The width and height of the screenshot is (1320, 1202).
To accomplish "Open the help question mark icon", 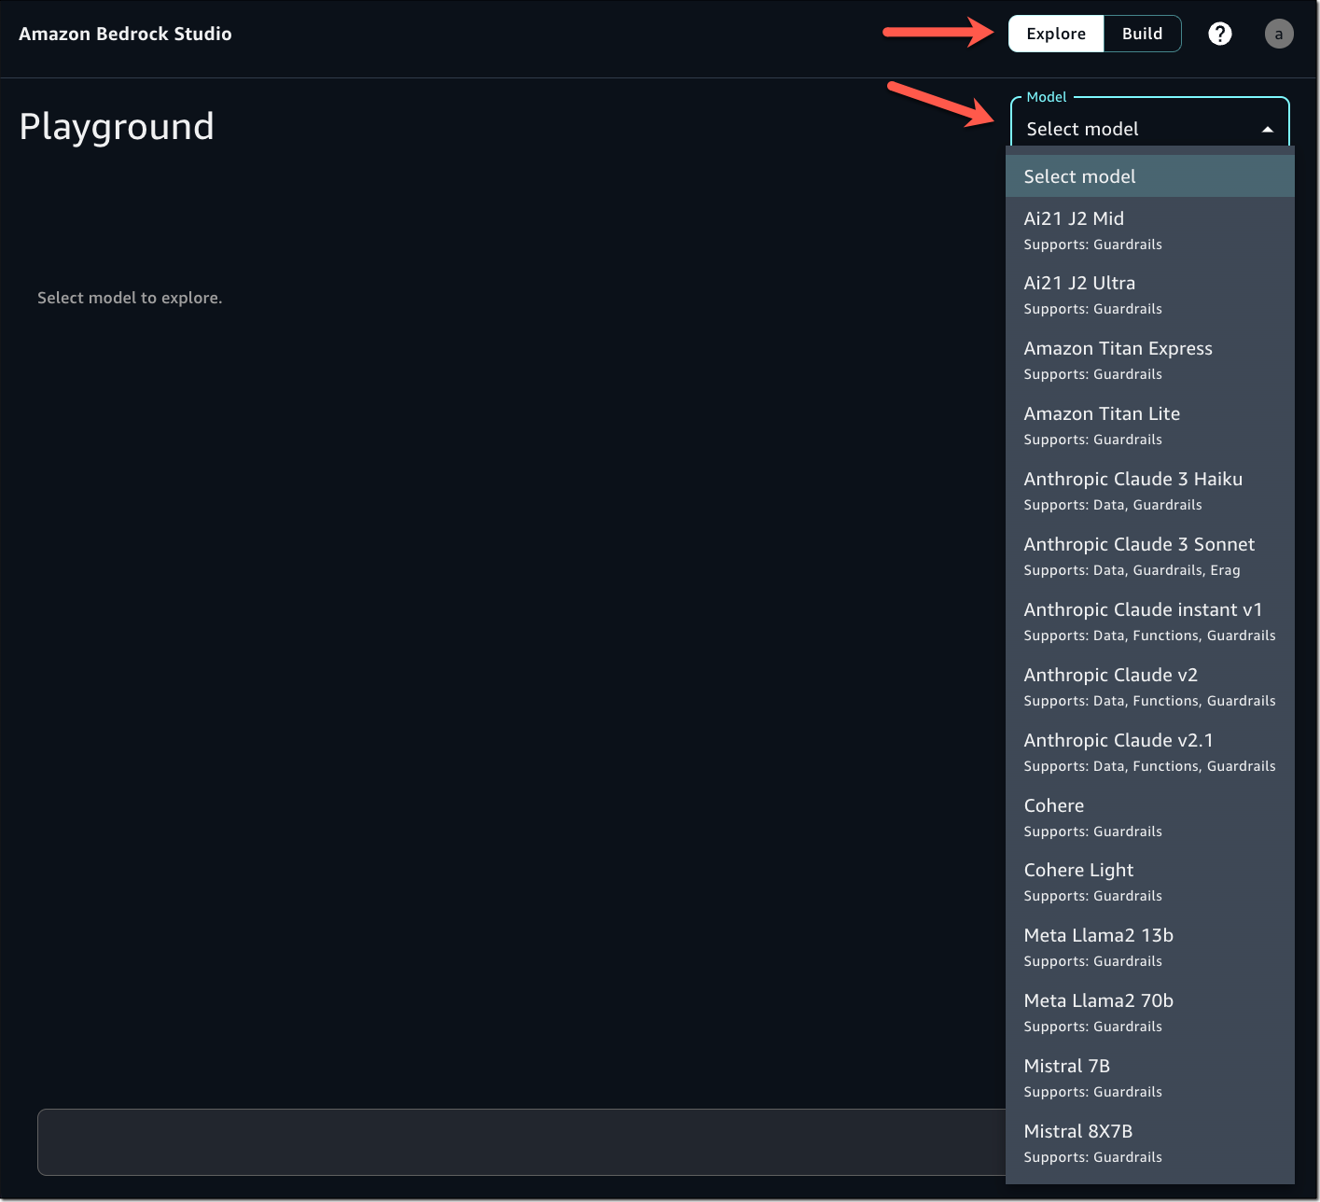I will (1219, 34).
